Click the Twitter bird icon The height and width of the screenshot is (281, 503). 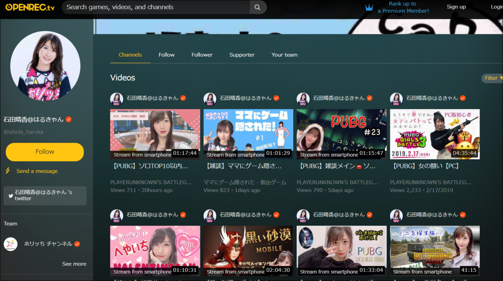[x=11, y=196]
